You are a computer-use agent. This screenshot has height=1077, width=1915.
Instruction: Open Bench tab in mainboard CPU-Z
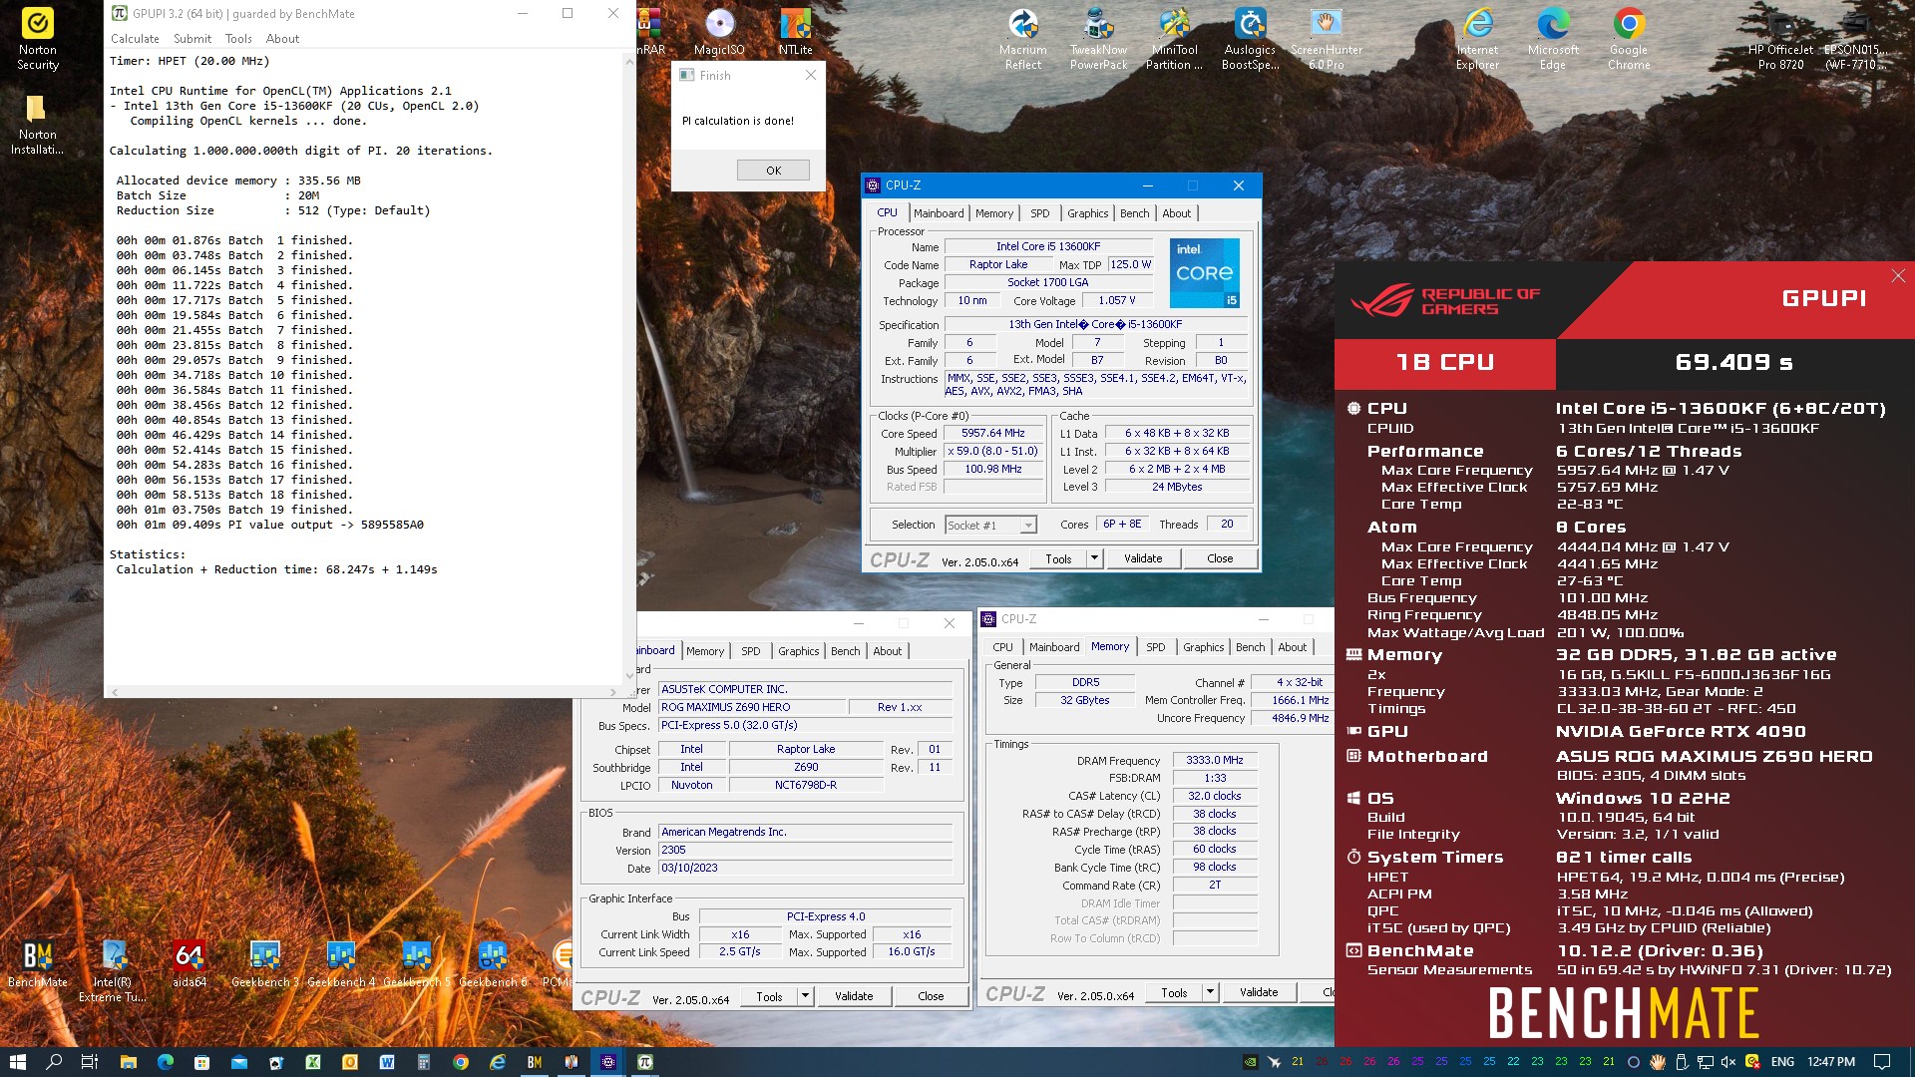[x=845, y=651]
